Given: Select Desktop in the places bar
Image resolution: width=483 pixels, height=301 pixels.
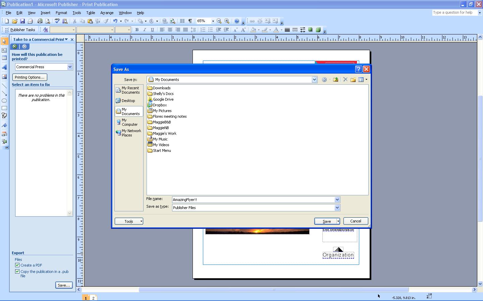Looking at the screenshot, I should point(128,101).
